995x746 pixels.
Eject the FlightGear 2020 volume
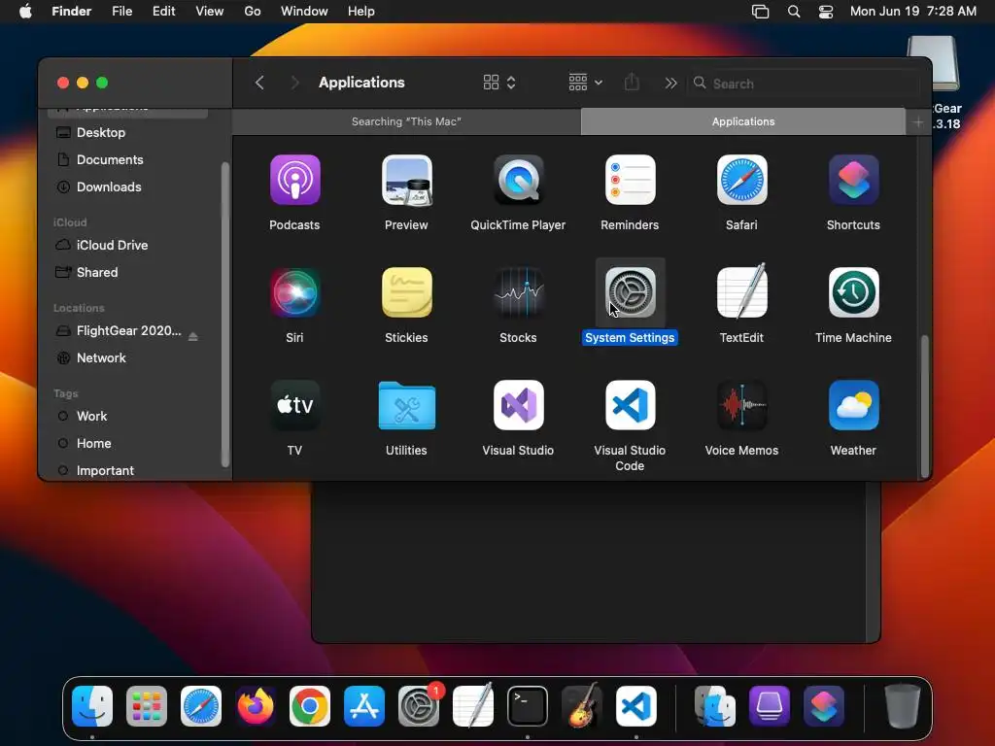(x=193, y=336)
